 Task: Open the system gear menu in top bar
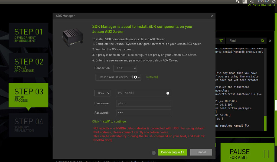tap(274, 1)
